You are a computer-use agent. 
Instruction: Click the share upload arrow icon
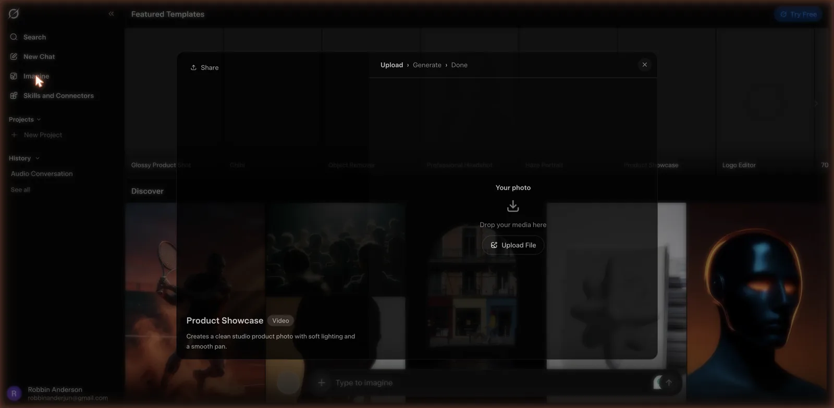[193, 67]
